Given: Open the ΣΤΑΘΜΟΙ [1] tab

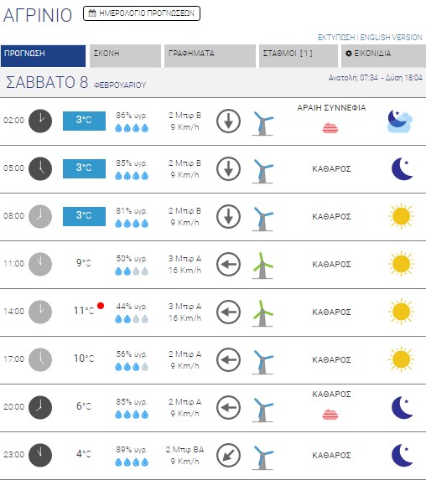Looking at the screenshot, I should (299, 56).
